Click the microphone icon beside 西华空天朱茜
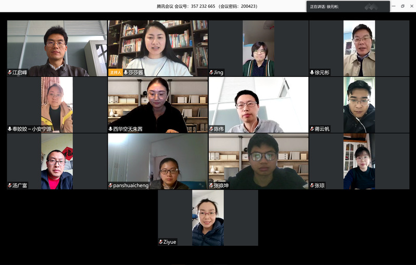Viewport: 416px width, 265px height. [110, 129]
